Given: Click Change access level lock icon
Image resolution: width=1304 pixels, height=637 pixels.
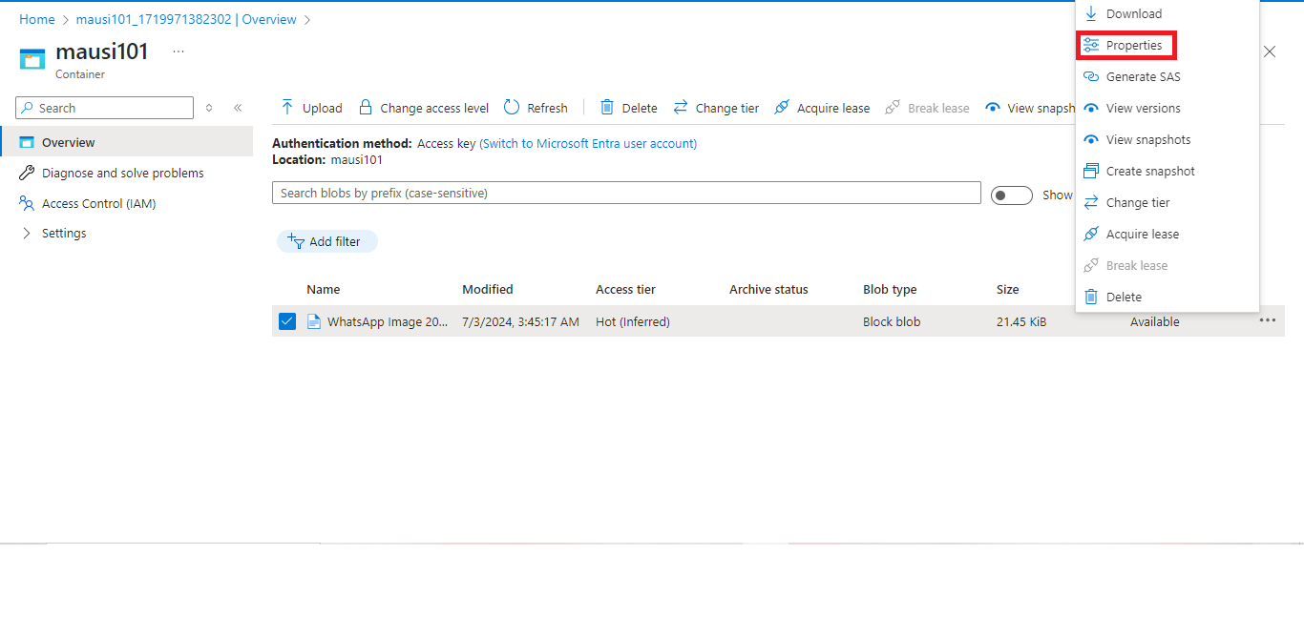Looking at the screenshot, I should (x=365, y=108).
